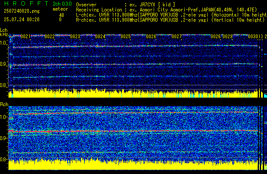Click the 0.8 axis label on Rch

3,159
